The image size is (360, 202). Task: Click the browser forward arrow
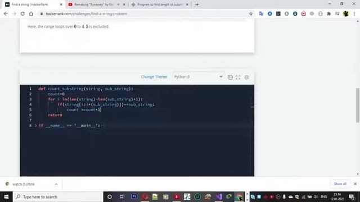click(x=14, y=13)
